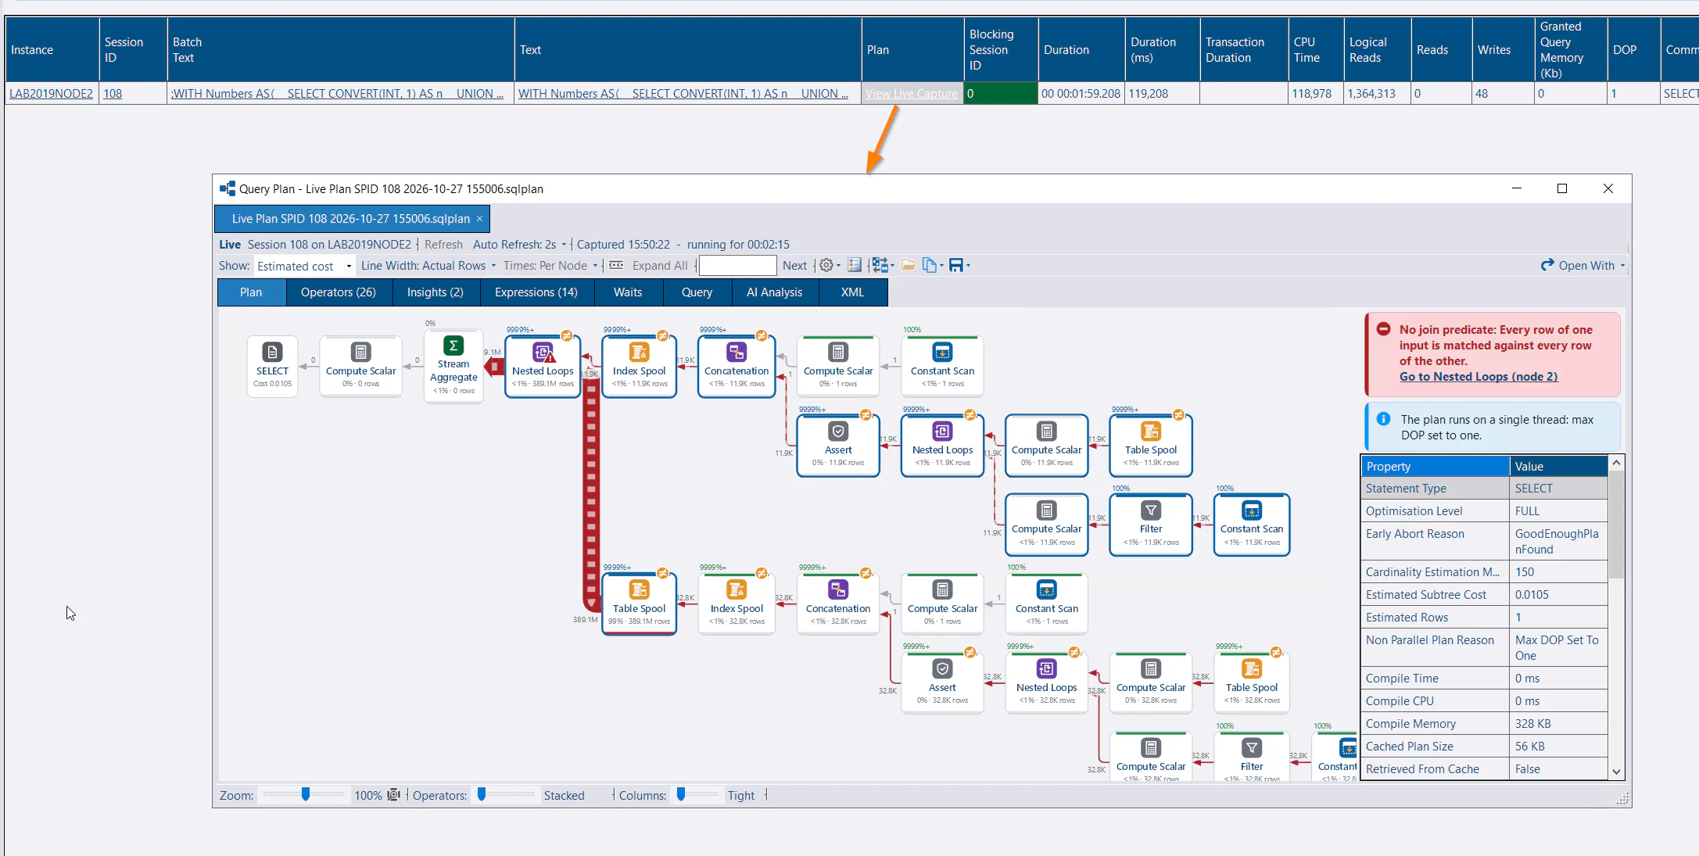Screen dimensions: 1699x856
Task: Click the Open With arrow icon
Action: click(1547, 265)
